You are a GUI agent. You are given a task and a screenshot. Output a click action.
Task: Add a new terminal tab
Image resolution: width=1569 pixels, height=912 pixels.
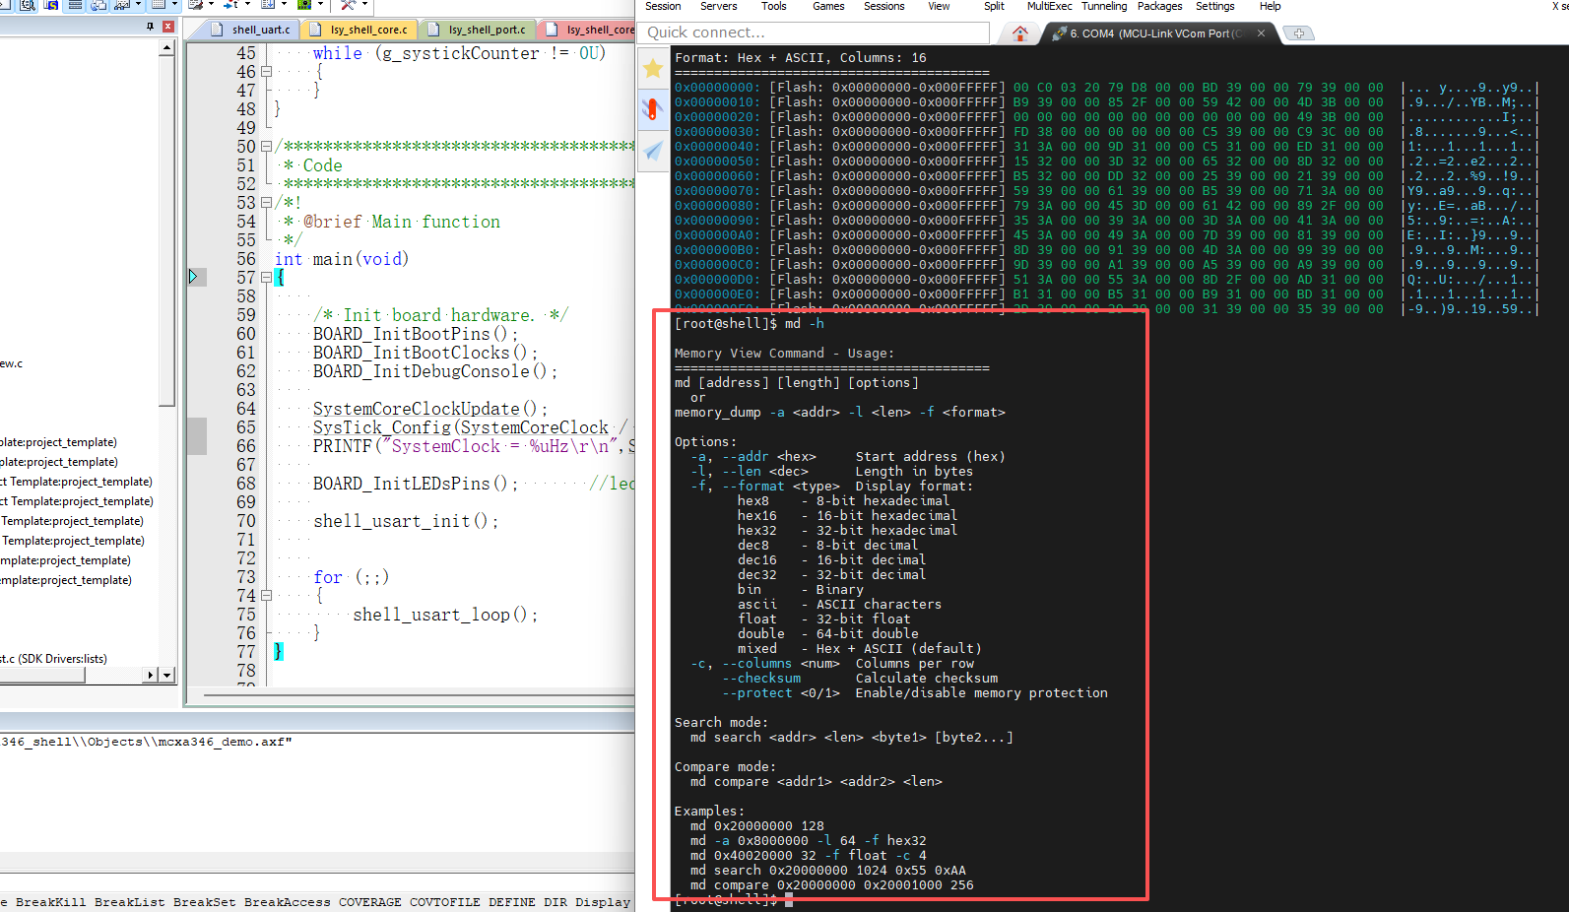coord(1298,33)
